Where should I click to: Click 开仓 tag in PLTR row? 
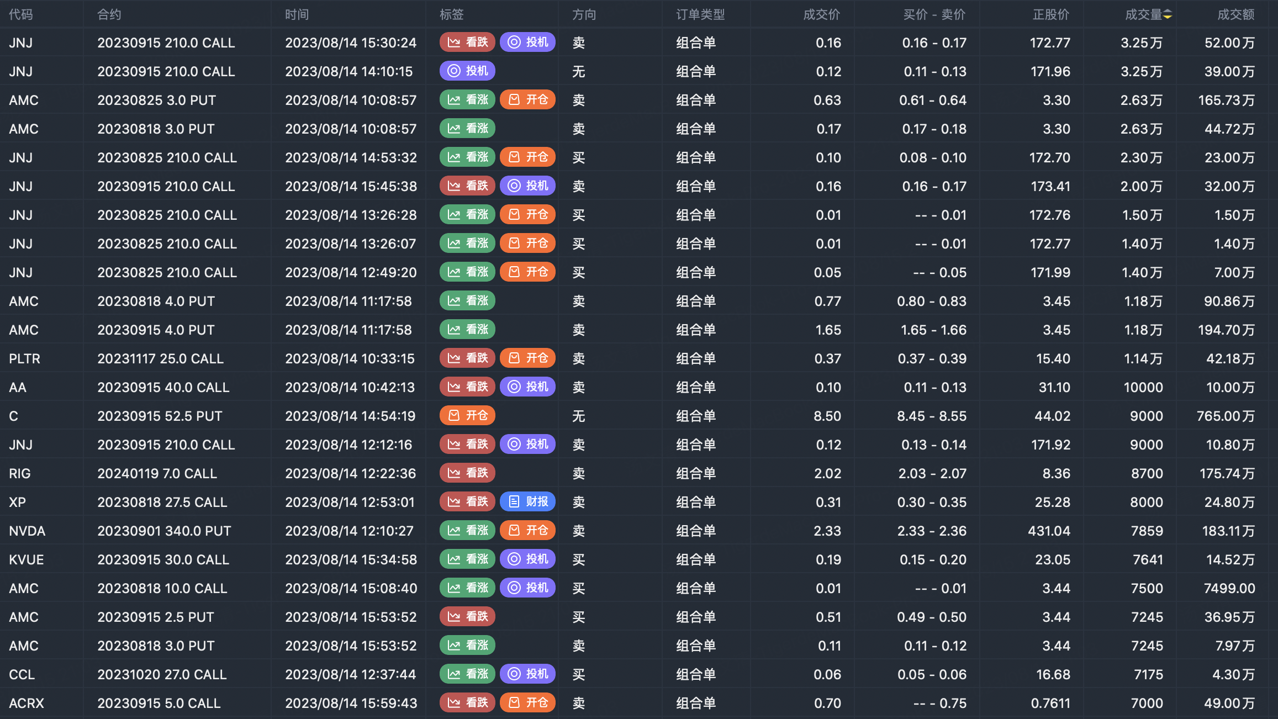tap(527, 358)
